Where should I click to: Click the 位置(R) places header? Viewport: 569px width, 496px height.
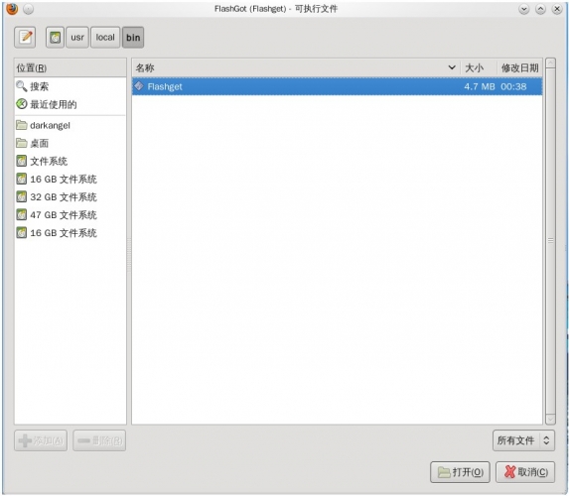coord(71,67)
